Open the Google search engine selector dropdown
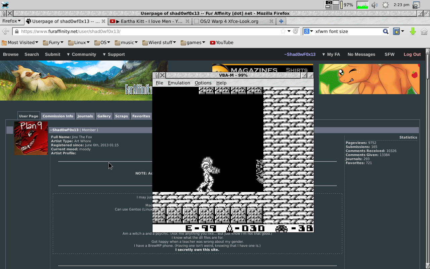The height and width of the screenshot is (269, 430). tap(308, 31)
